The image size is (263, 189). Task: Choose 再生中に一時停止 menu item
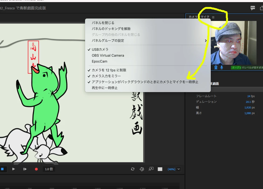(x=148, y=88)
